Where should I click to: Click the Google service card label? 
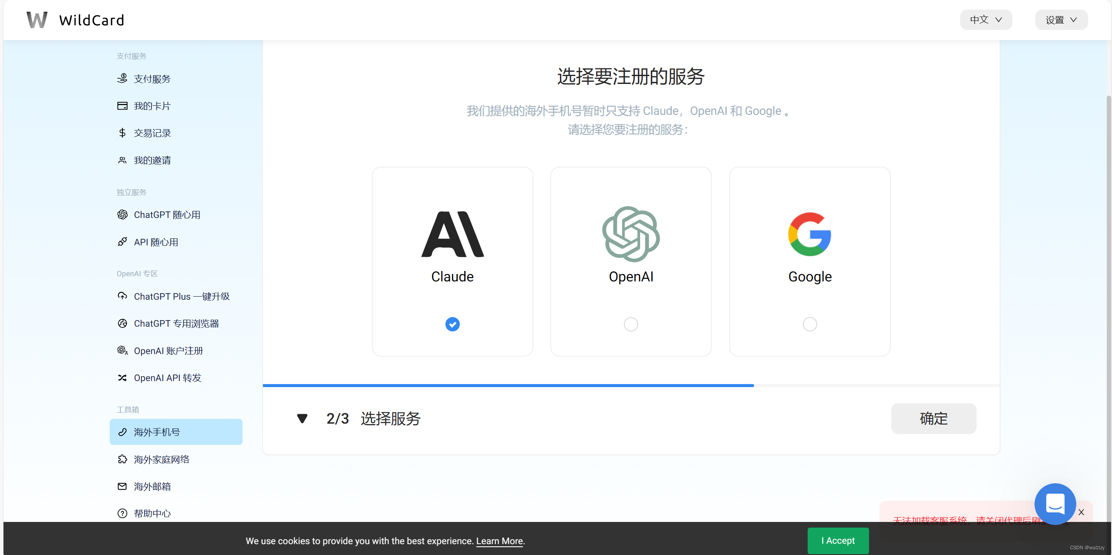(x=810, y=277)
